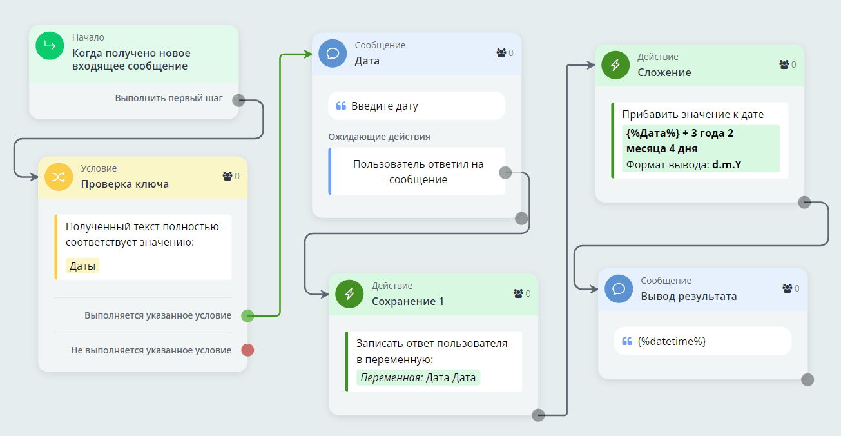
Task: Select the Прибавить значение к дате action
Action: tap(693, 115)
